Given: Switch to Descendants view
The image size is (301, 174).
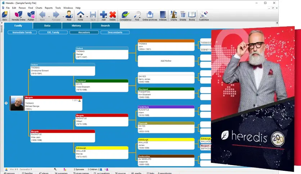Looking at the screenshot, I should [x=115, y=32].
